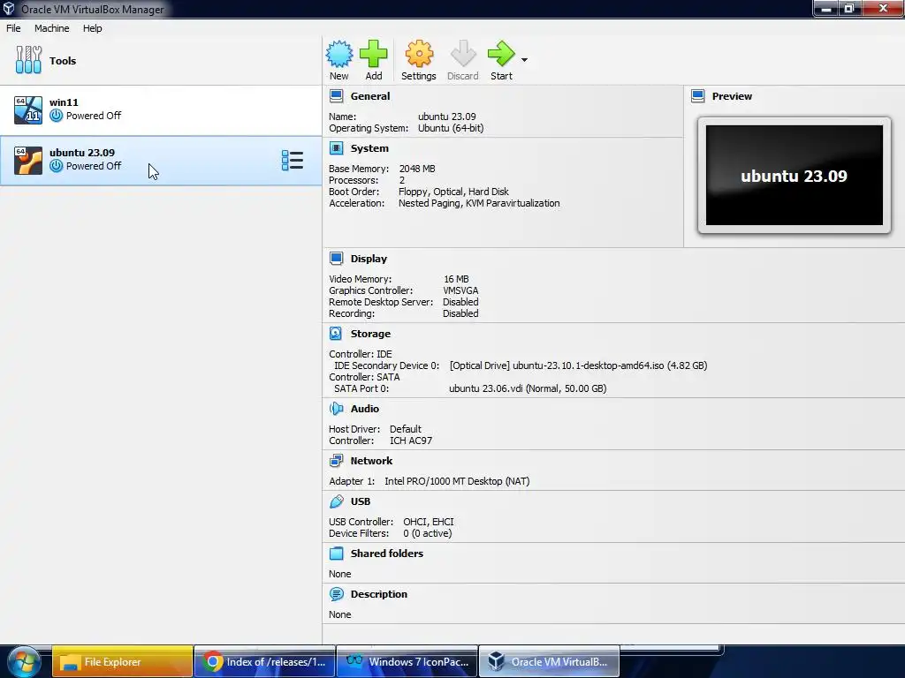Screen dimensions: 905x678
Task: Click the Audio speaker icon
Action: tap(336, 408)
